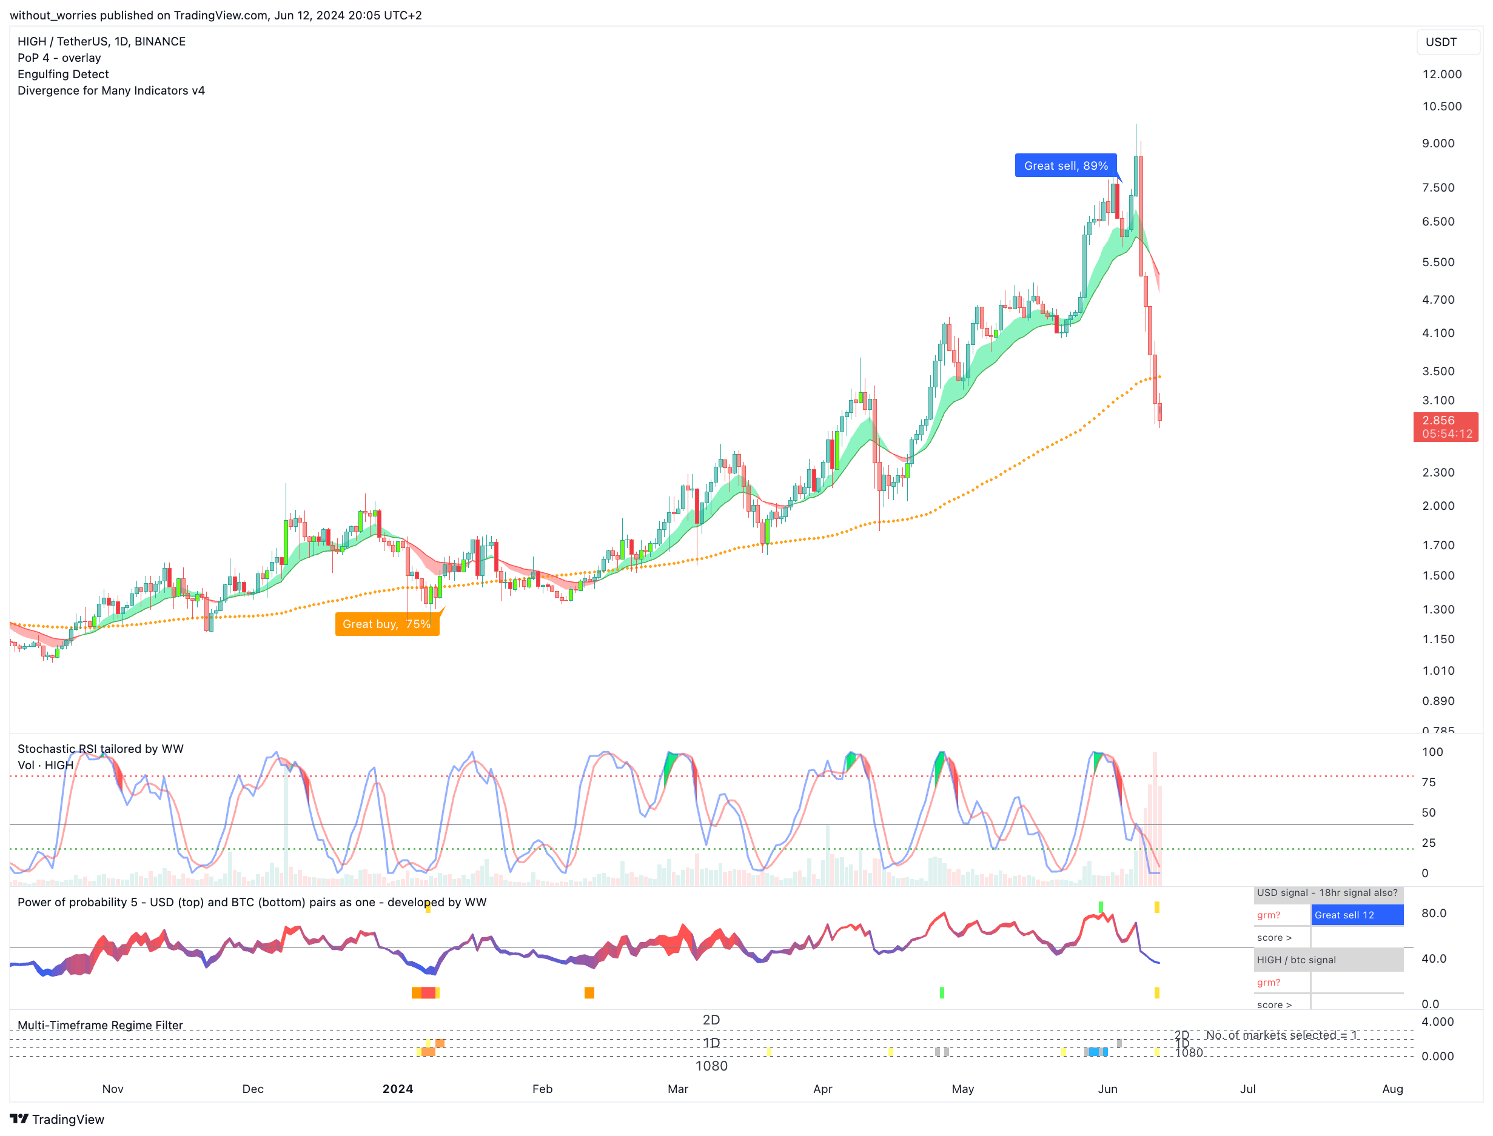The width and height of the screenshot is (1493, 1136).
Task: Click Stochastic RSI tailored by WW label
Action: click(100, 749)
